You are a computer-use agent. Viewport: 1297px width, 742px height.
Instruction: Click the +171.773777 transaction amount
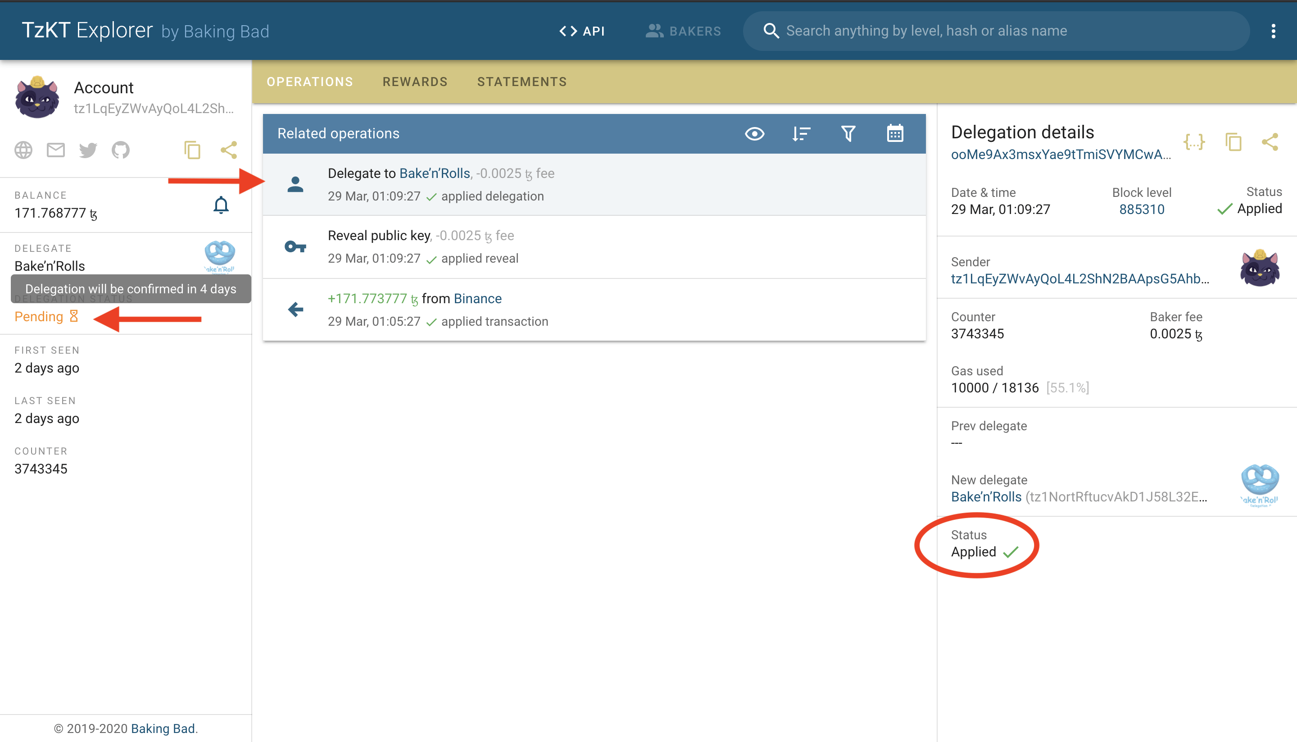373,299
